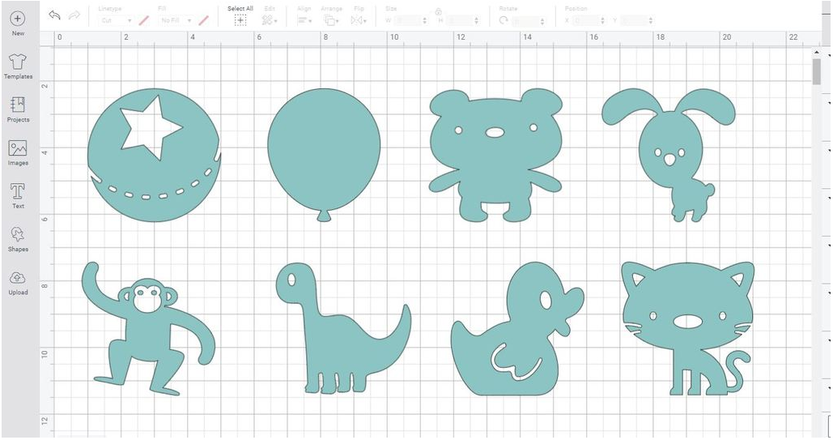Open the Arrange dropdown
This screenshot has width=833, height=440.
click(332, 20)
